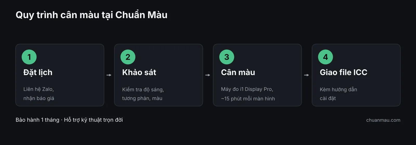Select the green step 2 badge
This screenshot has height=145, width=416.
click(128, 57)
